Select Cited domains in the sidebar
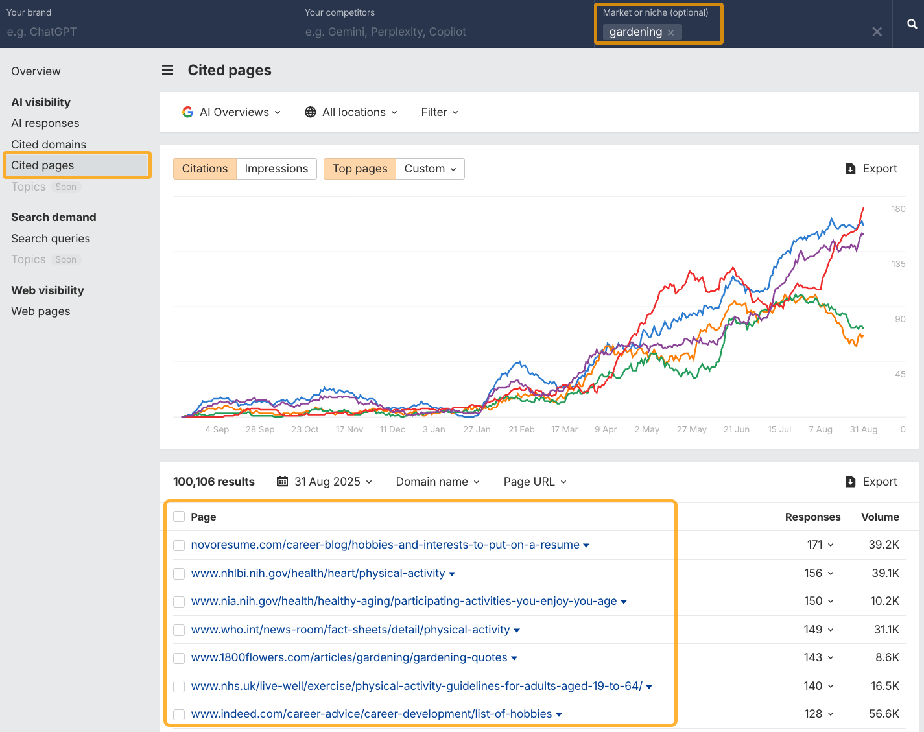This screenshot has height=732, width=924. click(x=49, y=144)
